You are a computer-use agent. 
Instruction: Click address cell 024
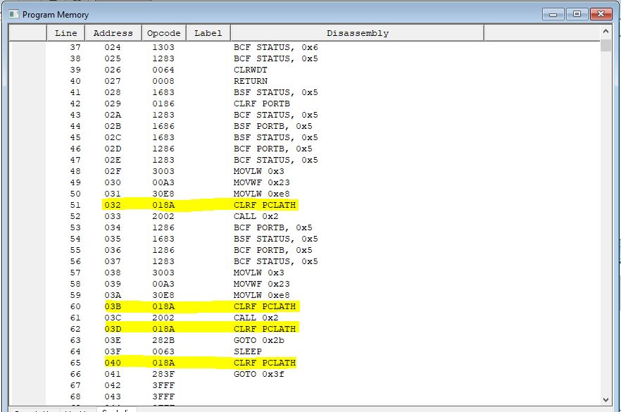coord(113,47)
